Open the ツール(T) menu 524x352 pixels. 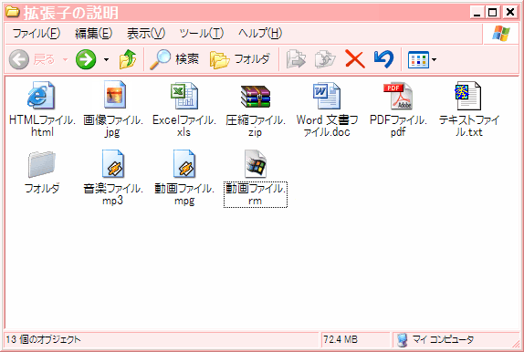(x=201, y=33)
